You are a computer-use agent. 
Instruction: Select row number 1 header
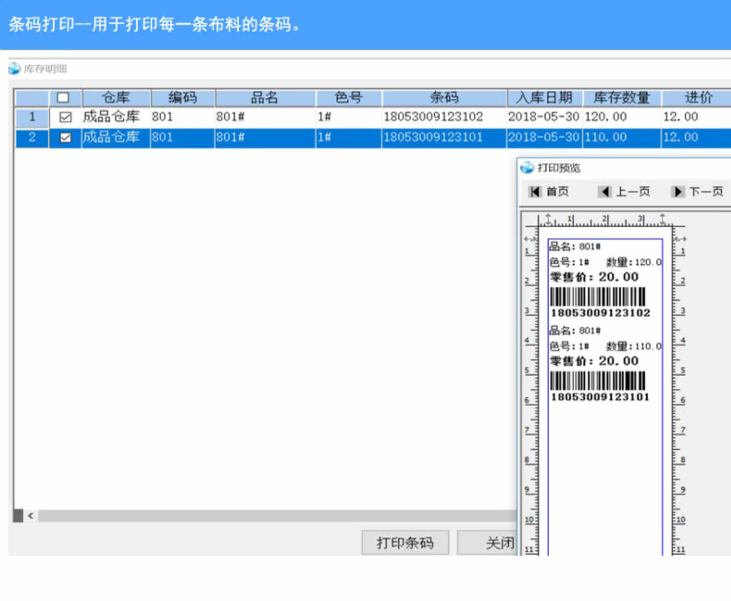click(32, 117)
